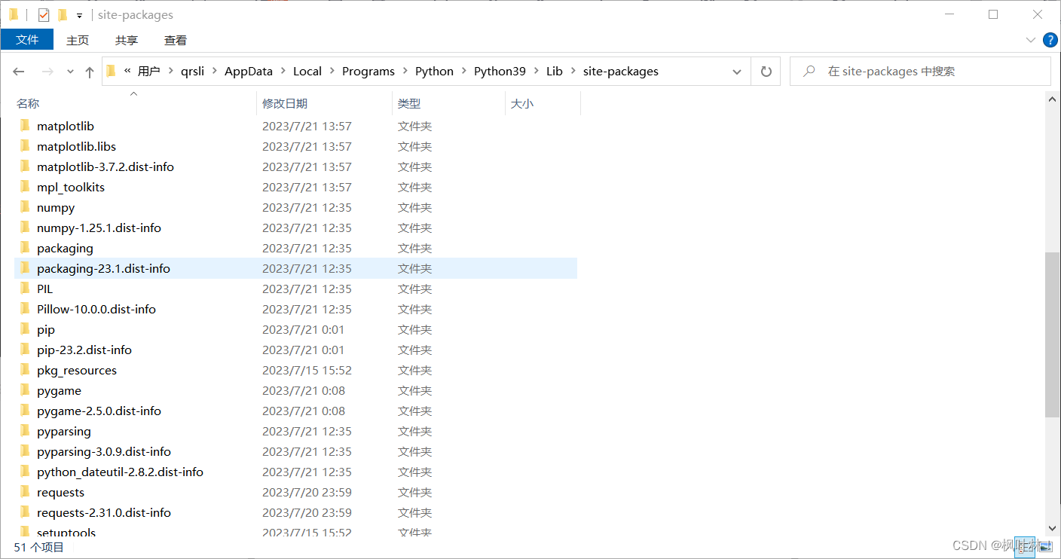Expand the chevron after AppData in breadcrumb
Image resolution: width=1061 pixels, height=559 pixels.
pos(283,72)
